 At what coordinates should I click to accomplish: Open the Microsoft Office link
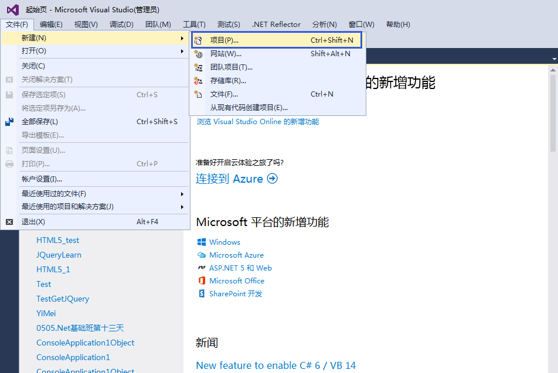coord(237,280)
